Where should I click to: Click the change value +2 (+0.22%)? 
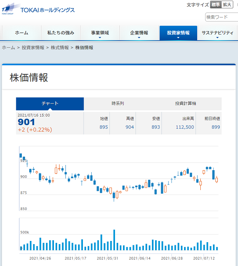click(x=35, y=130)
